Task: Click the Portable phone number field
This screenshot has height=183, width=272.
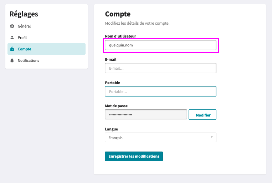Action: click(160, 91)
